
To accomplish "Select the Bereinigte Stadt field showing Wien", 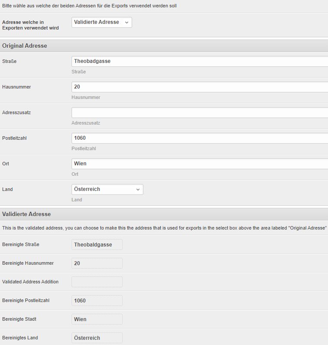I will [x=97, y=319].
